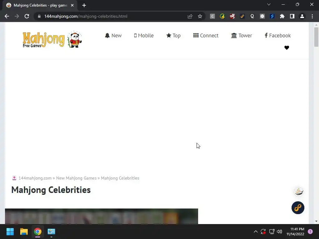Click the Mahjong Celebrities breadcrumb
319x239 pixels.
120,178
